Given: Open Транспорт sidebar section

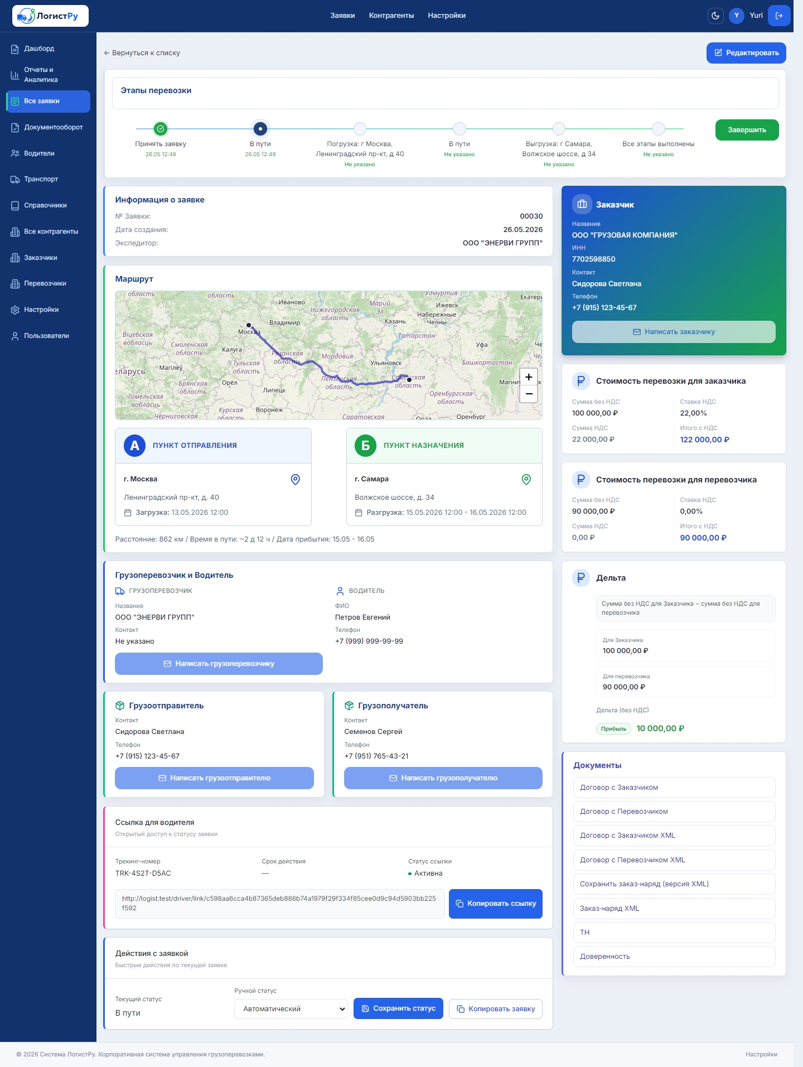Looking at the screenshot, I should pos(48,180).
